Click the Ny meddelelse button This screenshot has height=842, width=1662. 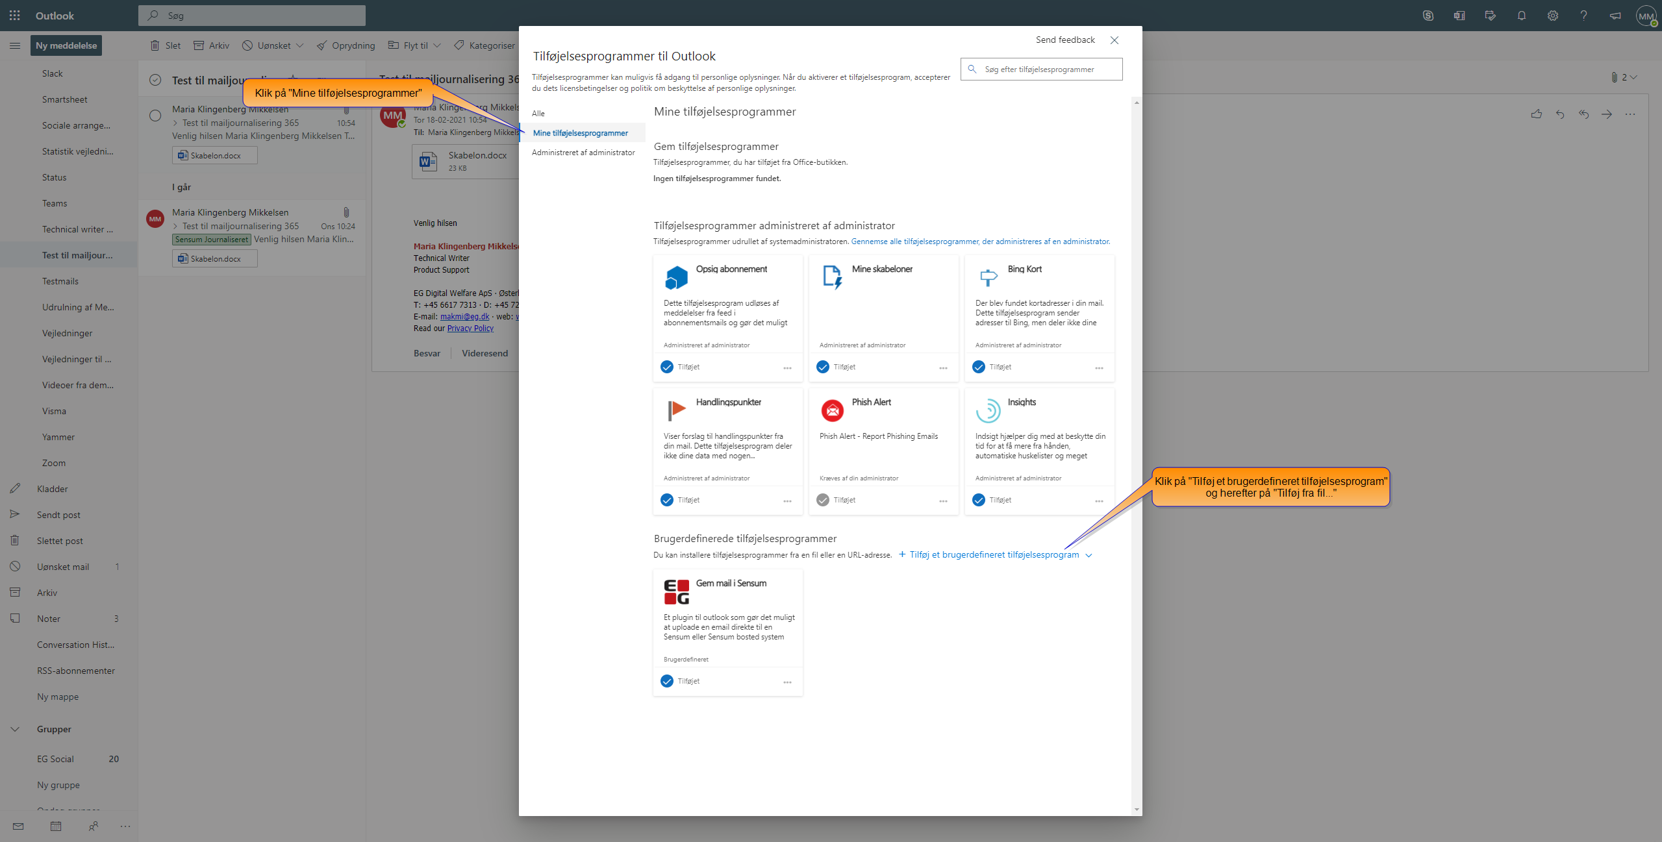point(66,45)
